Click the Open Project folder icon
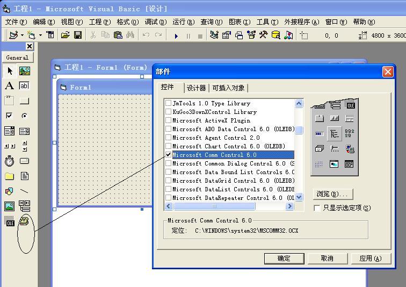Viewport: 406px width, 287px height. [65, 35]
